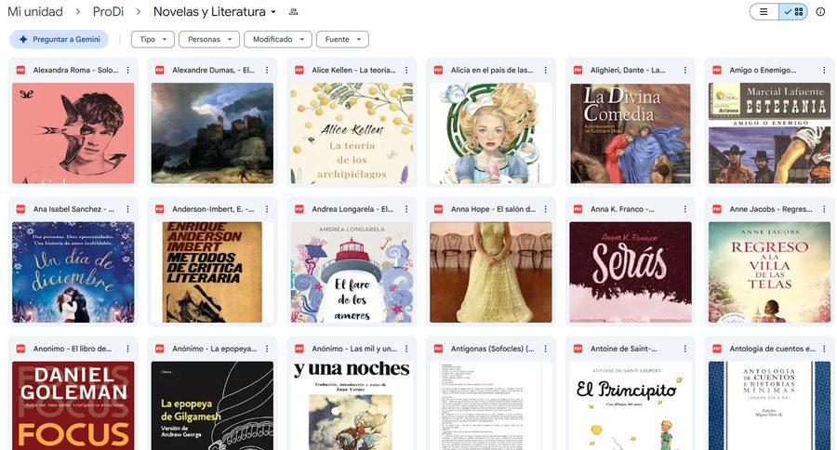Image resolution: width=837 pixels, height=450 pixels.
Task: Open Regreso a la Villa de las Telas thumbnail
Action: pos(770,272)
